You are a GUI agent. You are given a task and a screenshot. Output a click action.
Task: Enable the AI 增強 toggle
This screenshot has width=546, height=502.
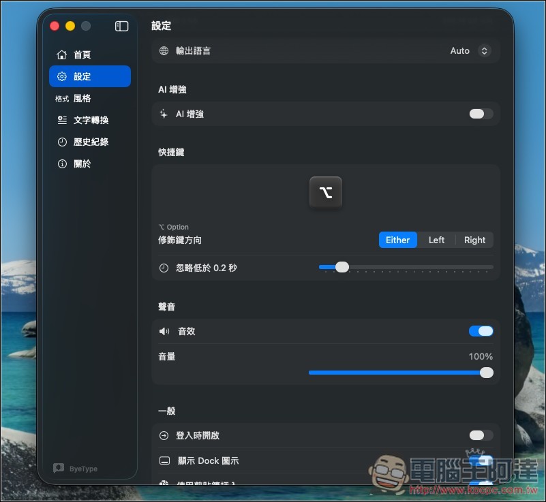coord(481,114)
